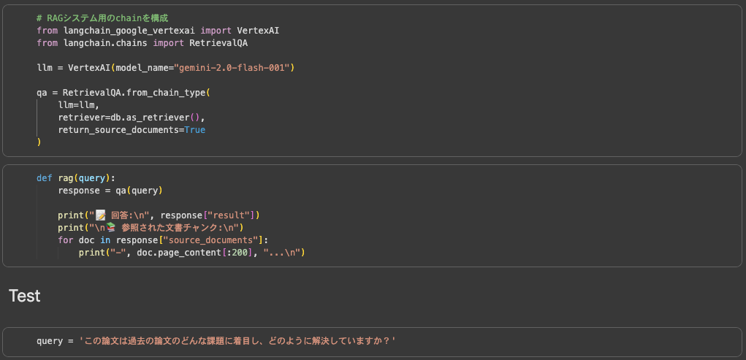Click the def rag(query) function definition
The width and height of the screenshot is (746, 360).
click(x=76, y=178)
